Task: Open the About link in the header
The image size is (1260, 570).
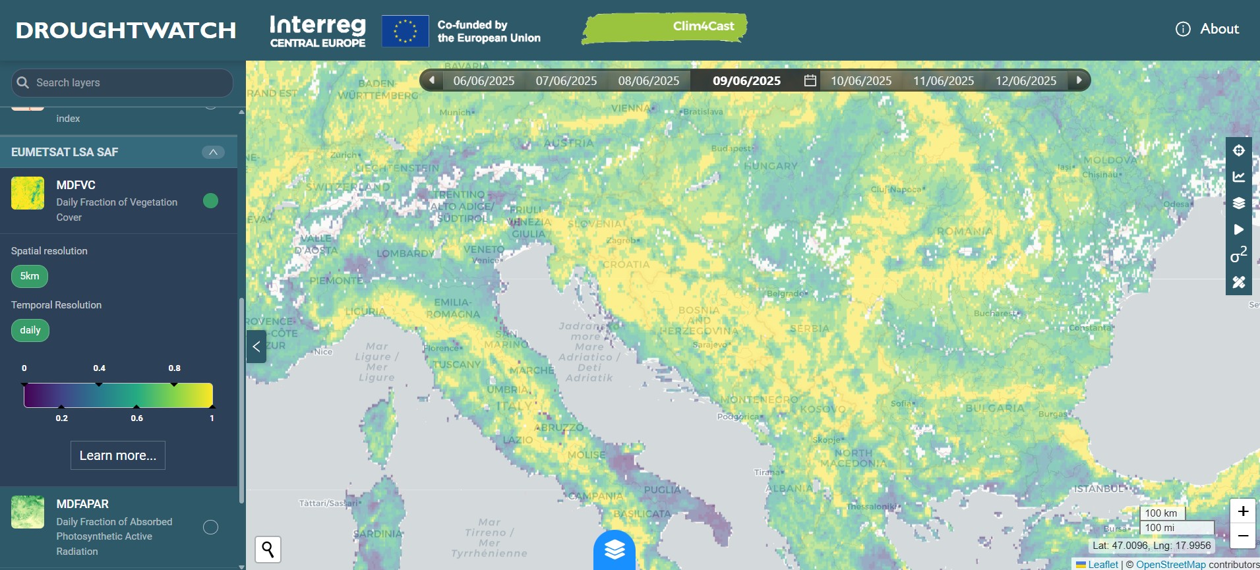Action: pyautogui.click(x=1207, y=29)
